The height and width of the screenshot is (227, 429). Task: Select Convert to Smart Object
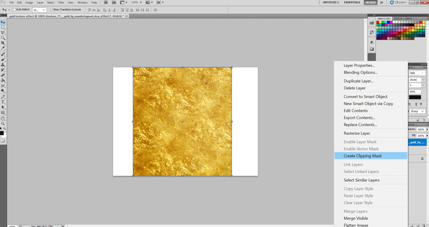coord(365,97)
